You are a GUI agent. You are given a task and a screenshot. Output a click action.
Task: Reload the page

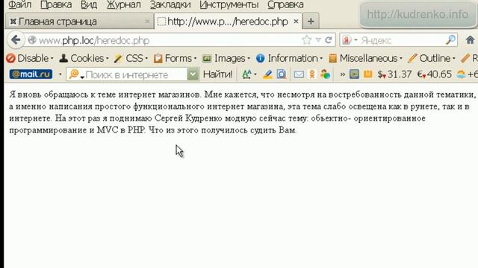click(x=329, y=40)
